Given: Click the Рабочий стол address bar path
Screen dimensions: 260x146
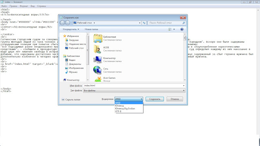Looking at the screenshot, I should tap(84, 23).
